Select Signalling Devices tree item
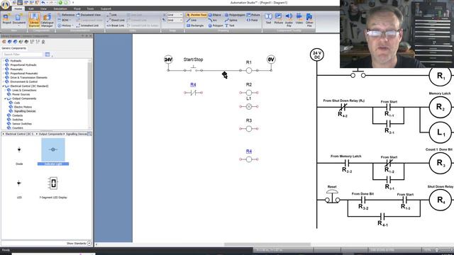The width and height of the screenshot is (454, 255). click(x=25, y=111)
